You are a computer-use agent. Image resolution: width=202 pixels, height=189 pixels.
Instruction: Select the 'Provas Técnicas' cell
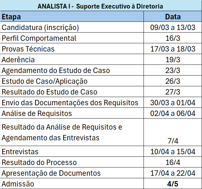(x=28, y=49)
